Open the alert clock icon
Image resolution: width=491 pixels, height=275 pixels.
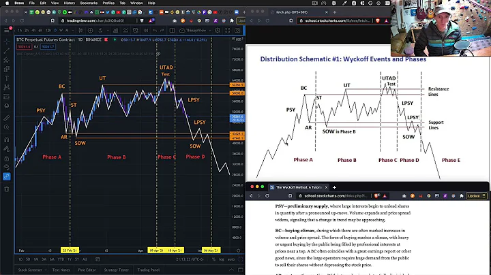[136, 31]
